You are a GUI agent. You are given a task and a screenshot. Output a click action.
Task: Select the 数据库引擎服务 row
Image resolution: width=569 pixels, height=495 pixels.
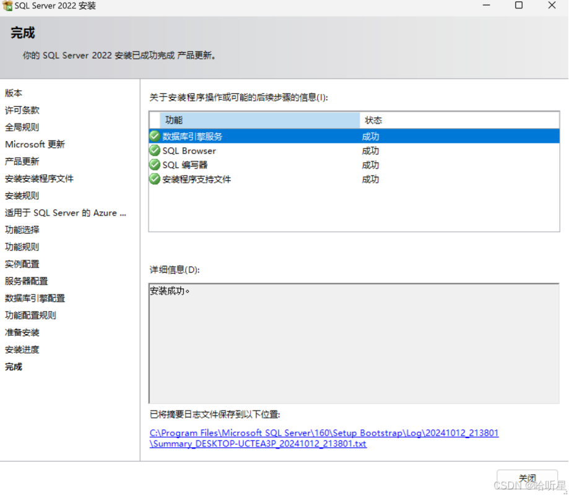click(354, 136)
